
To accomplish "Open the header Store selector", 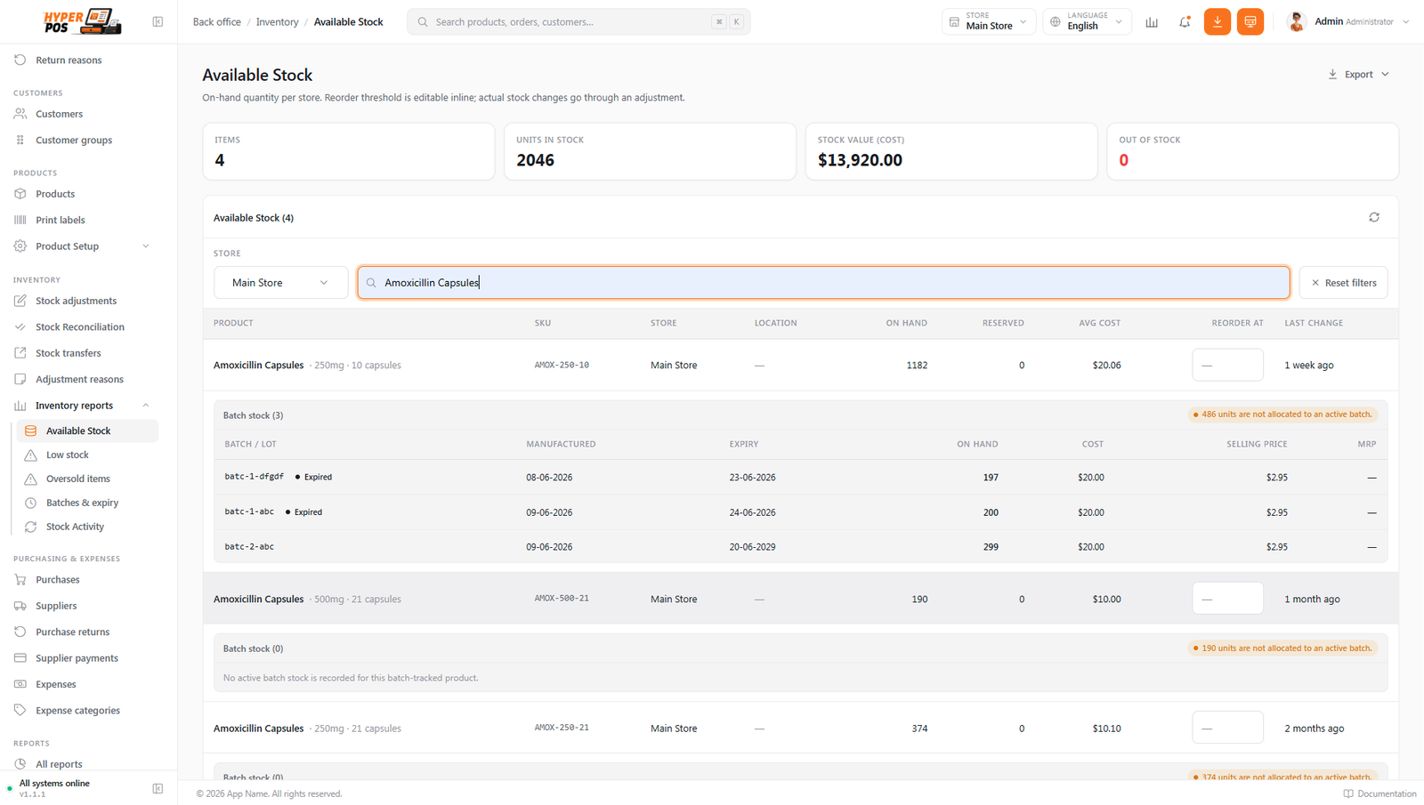I will coord(989,21).
